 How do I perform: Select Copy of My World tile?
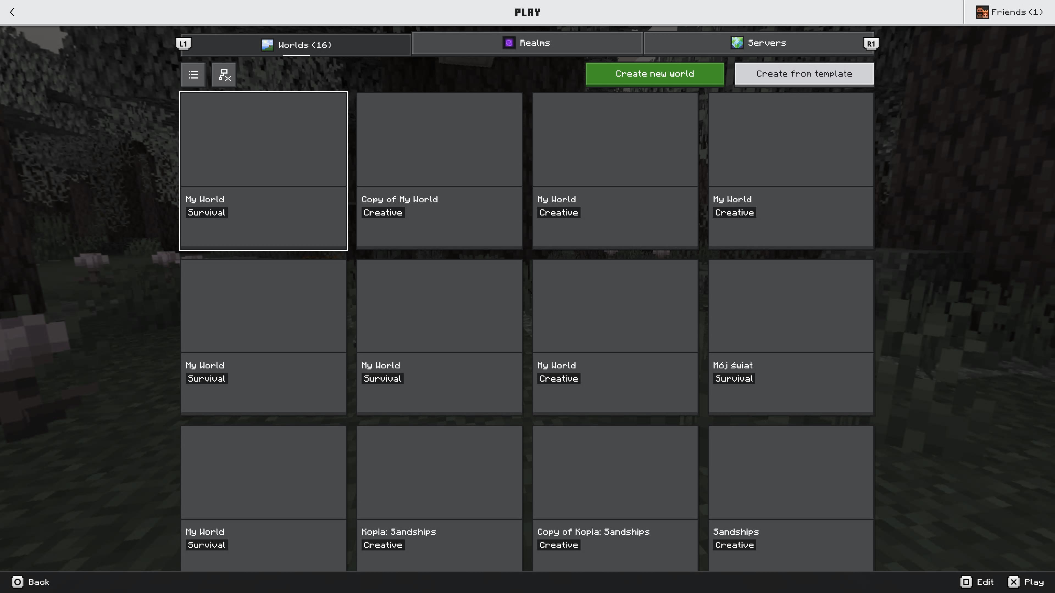click(439, 171)
